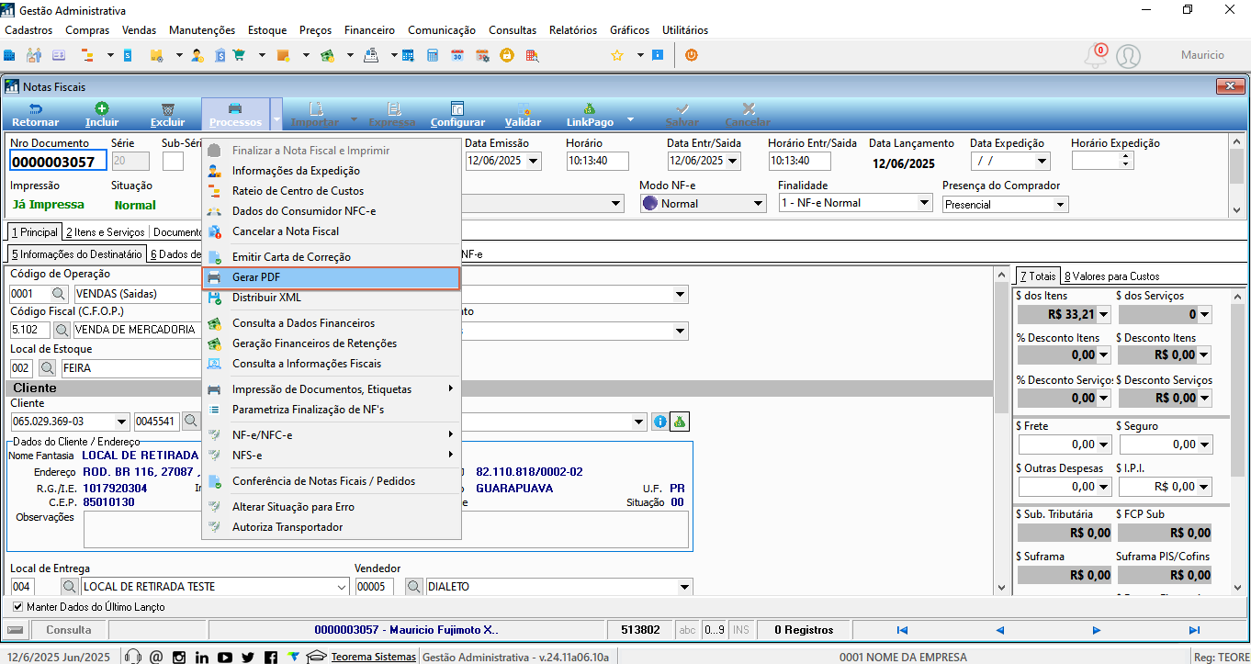Open Finalidade NF-e Normal dropdown

click(924, 203)
